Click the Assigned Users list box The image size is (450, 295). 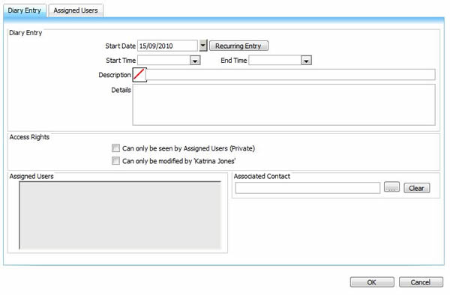(120, 215)
